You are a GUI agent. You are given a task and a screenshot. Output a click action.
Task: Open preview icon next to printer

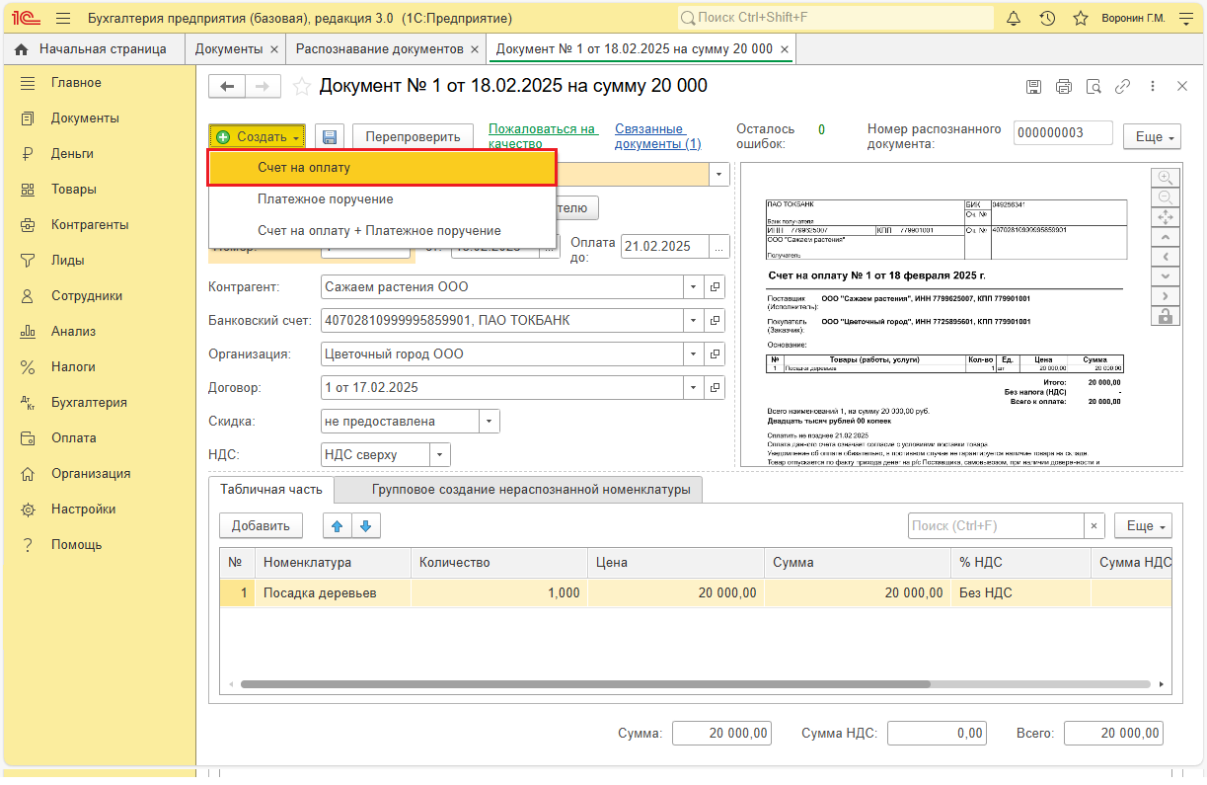(x=1093, y=87)
